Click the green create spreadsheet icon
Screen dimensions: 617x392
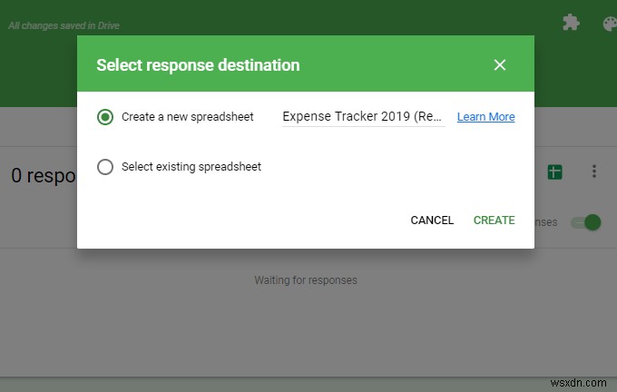[x=554, y=172]
